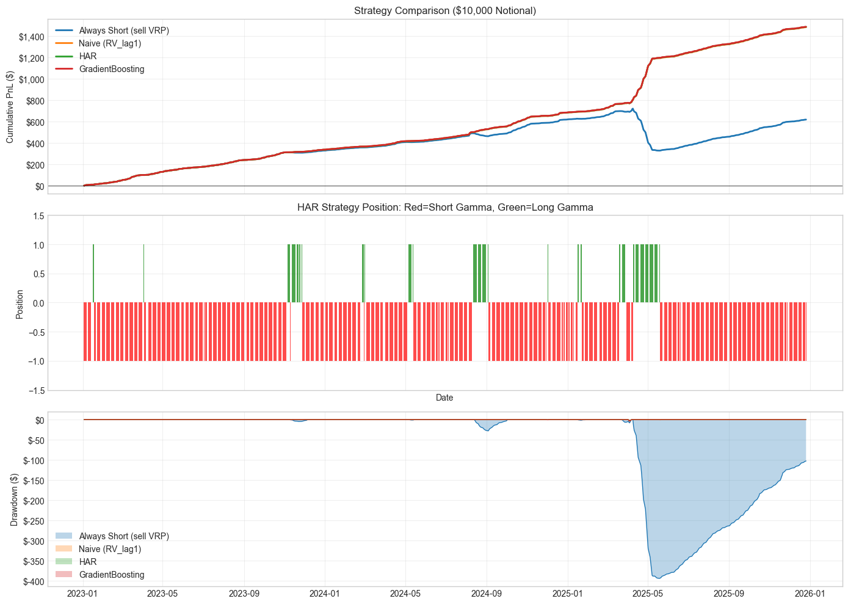Click the $-400 tick on Drawdown axis

[x=35, y=581]
